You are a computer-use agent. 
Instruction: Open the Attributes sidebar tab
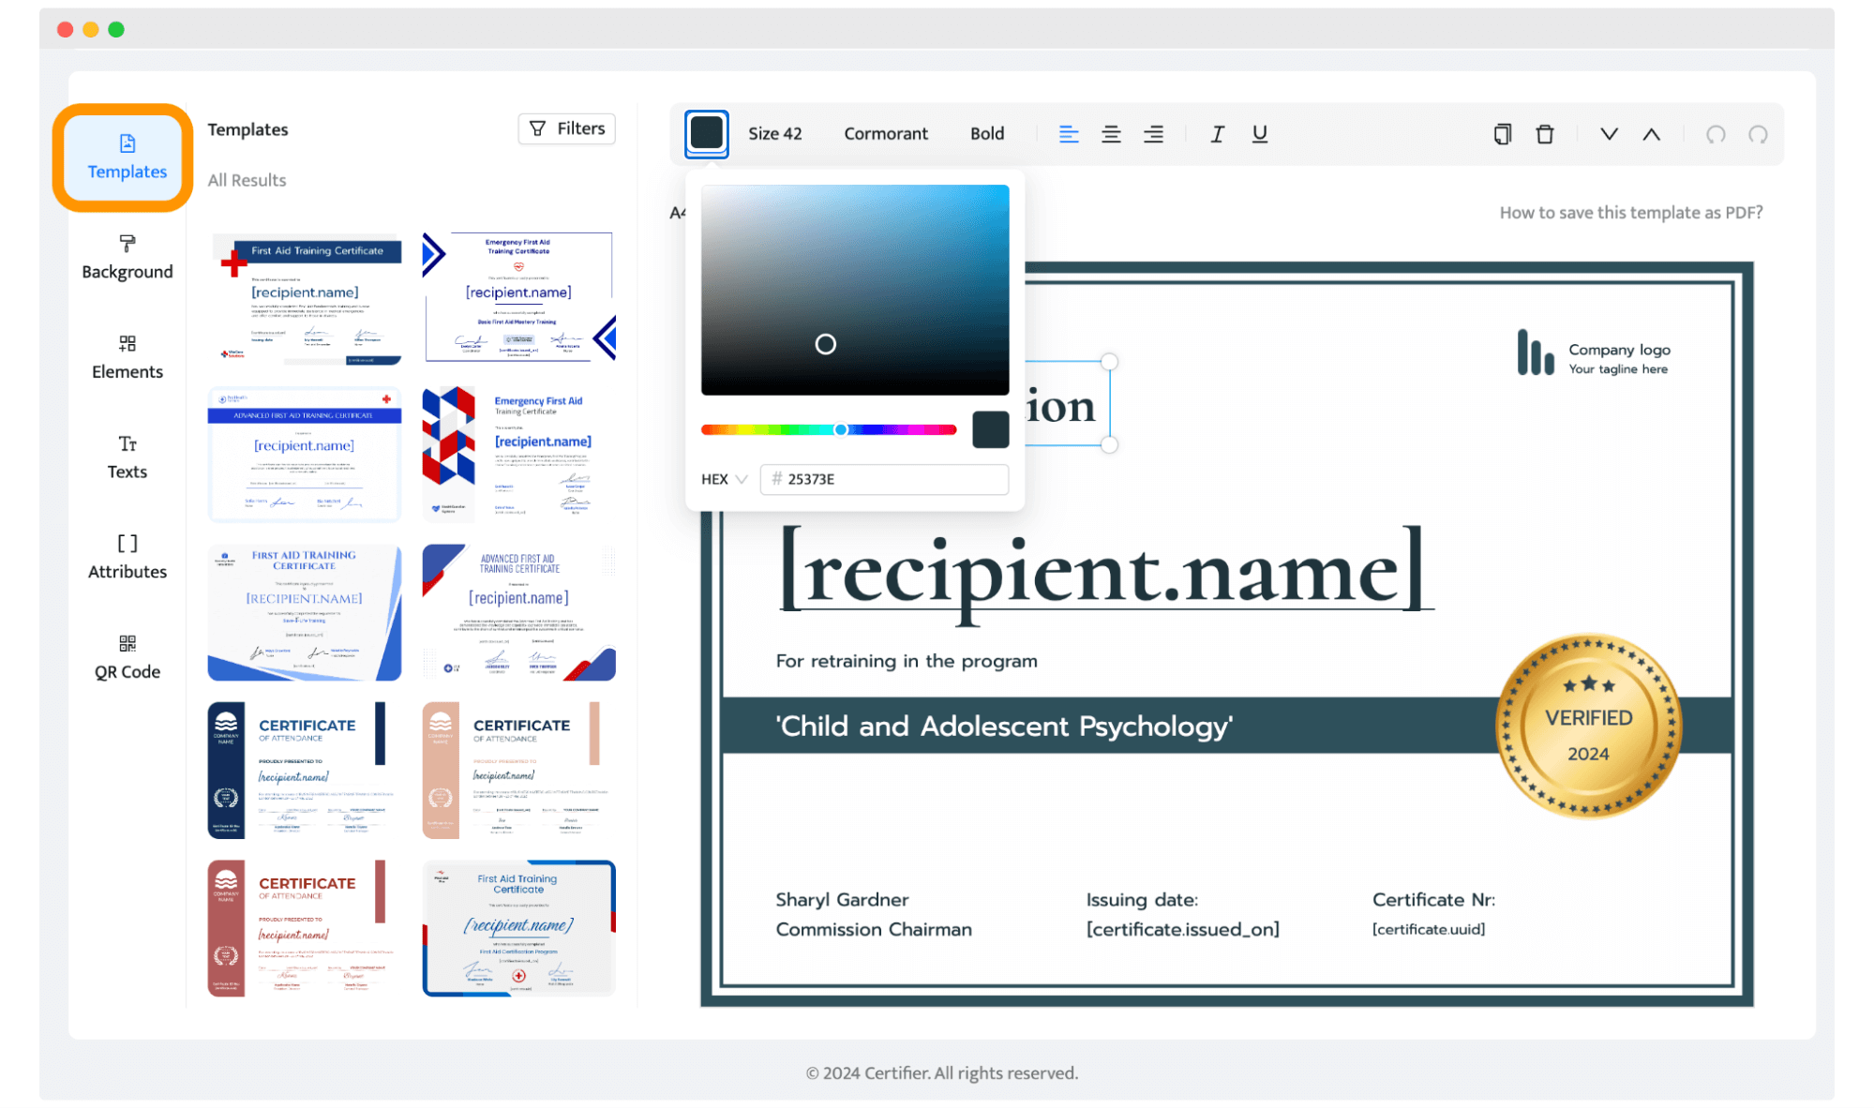click(127, 558)
